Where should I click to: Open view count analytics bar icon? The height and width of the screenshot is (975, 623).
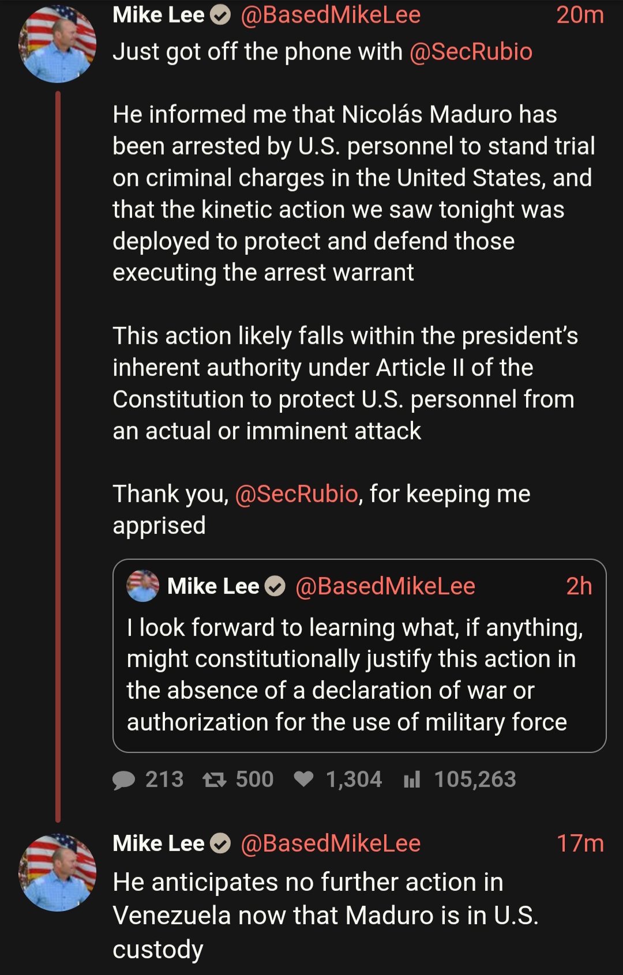pyautogui.click(x=412, y=780)
